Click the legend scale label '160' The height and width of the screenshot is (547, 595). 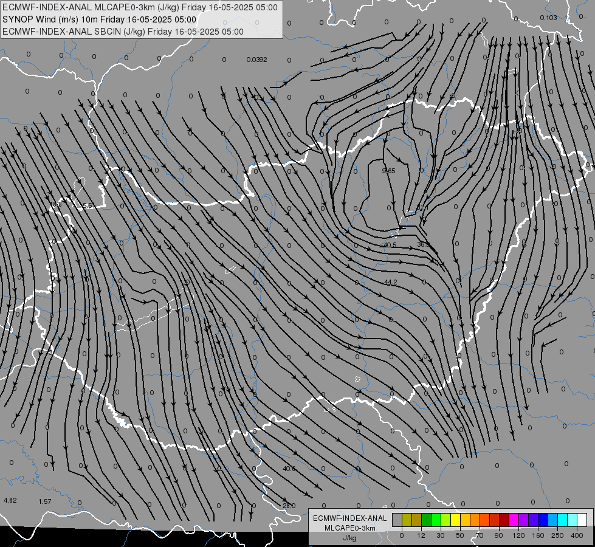538,535
